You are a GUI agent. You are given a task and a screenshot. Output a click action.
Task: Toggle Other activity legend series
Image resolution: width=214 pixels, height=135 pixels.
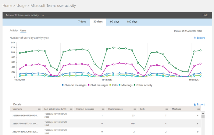click(143, 85)
